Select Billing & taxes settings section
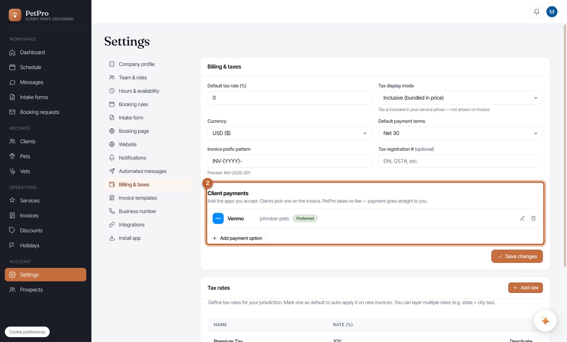Image resolution: width=567 pixels, height=342 pixels. [147, 185]
